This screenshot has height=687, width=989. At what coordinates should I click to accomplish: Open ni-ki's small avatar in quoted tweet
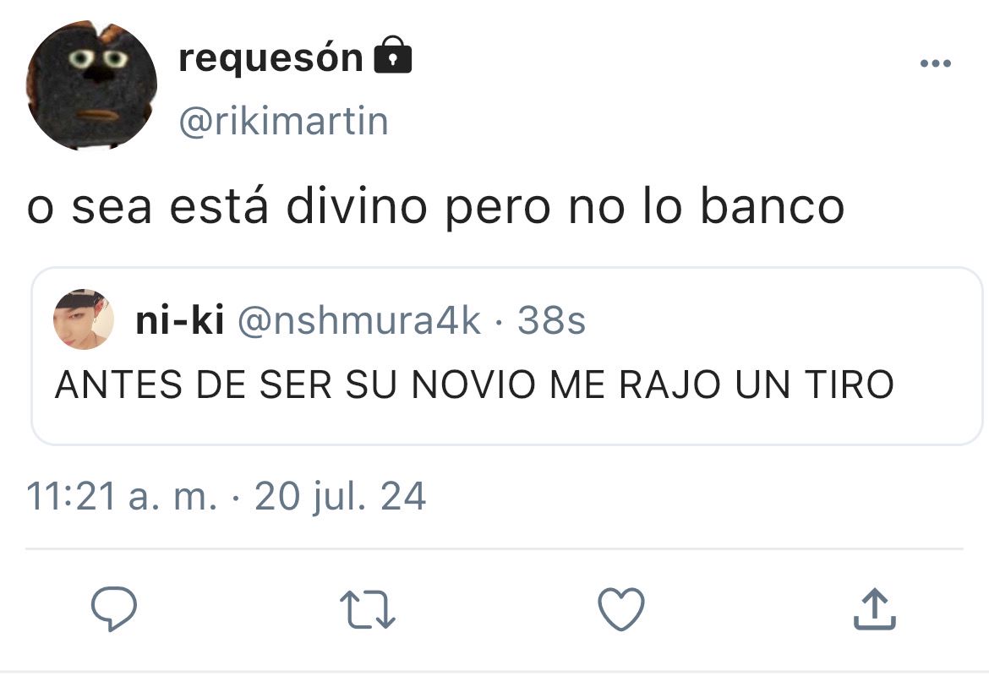(84, 319)
